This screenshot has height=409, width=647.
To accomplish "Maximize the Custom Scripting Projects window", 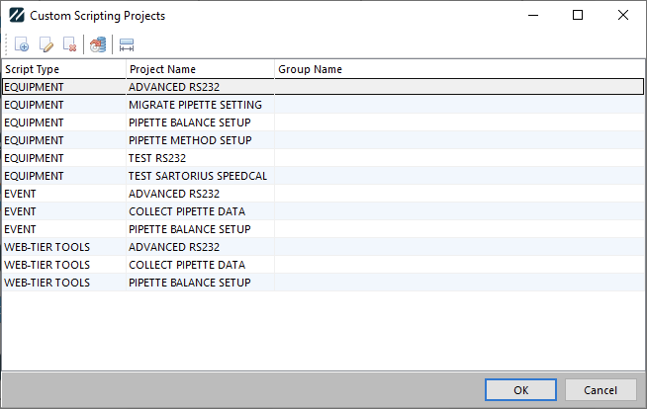I will [578, 16].
